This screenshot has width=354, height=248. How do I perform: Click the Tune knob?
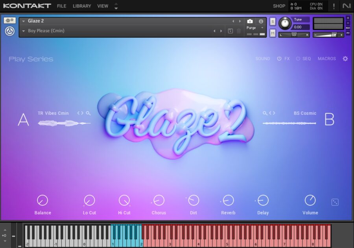tap(285, 24)
